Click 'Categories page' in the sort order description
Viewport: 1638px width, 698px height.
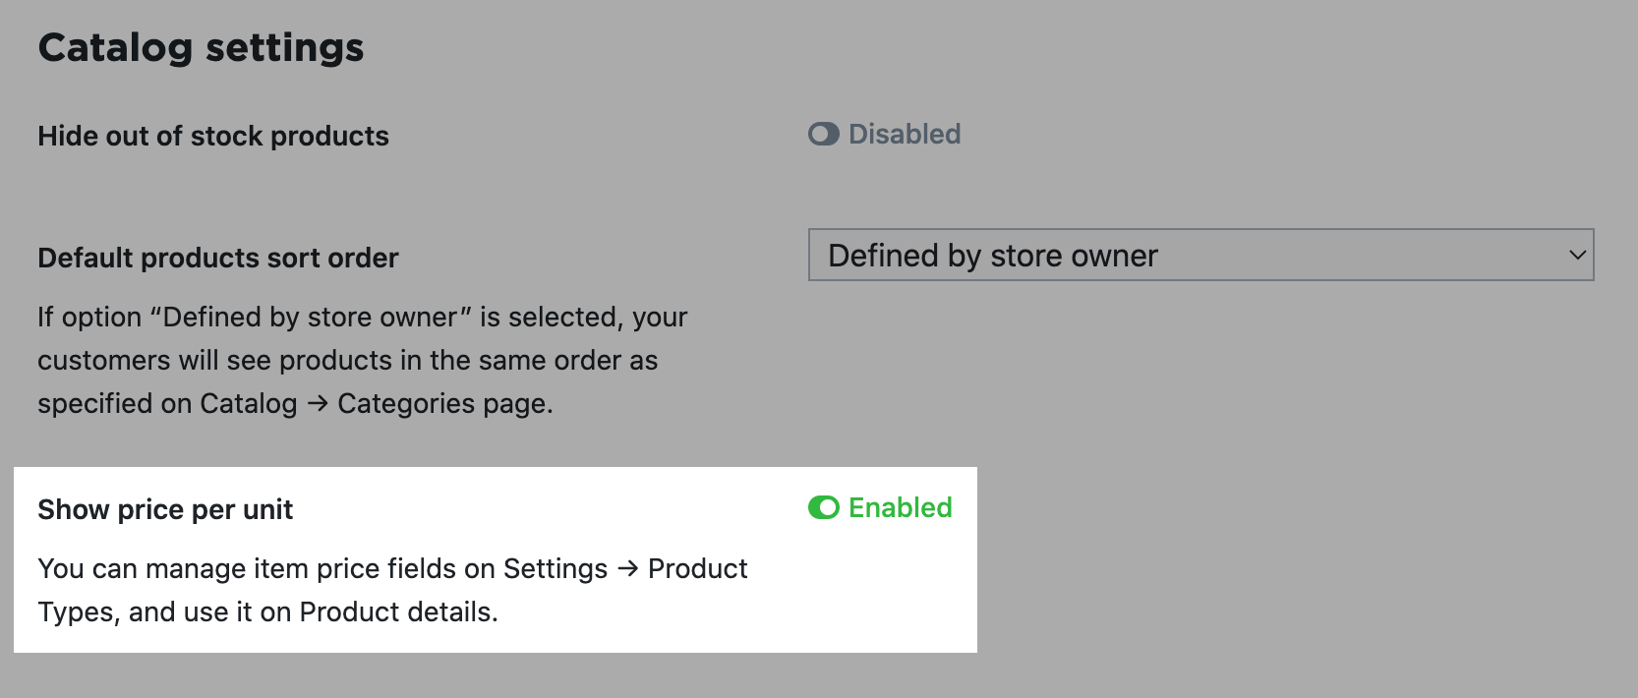pos(445,404)
